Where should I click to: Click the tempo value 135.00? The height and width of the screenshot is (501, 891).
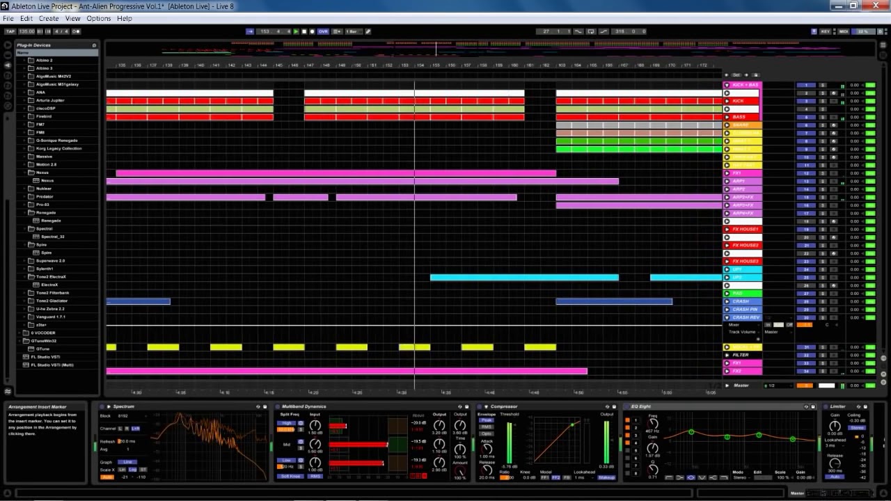coord(26,31)
